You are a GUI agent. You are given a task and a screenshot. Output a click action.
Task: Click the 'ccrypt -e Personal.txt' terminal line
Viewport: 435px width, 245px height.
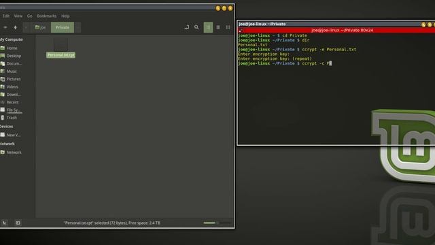tap(297, 50)
